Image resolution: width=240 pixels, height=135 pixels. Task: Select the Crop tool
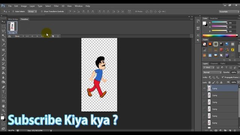(x=3, y=40)
